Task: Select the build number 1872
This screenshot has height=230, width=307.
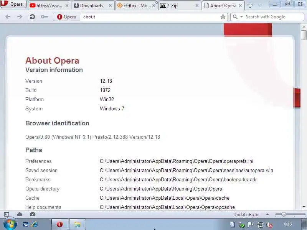Action: point(105,90)
